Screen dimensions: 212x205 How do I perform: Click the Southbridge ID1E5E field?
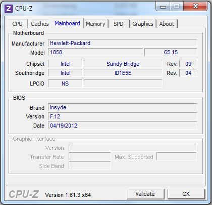(x=123, y=73)
